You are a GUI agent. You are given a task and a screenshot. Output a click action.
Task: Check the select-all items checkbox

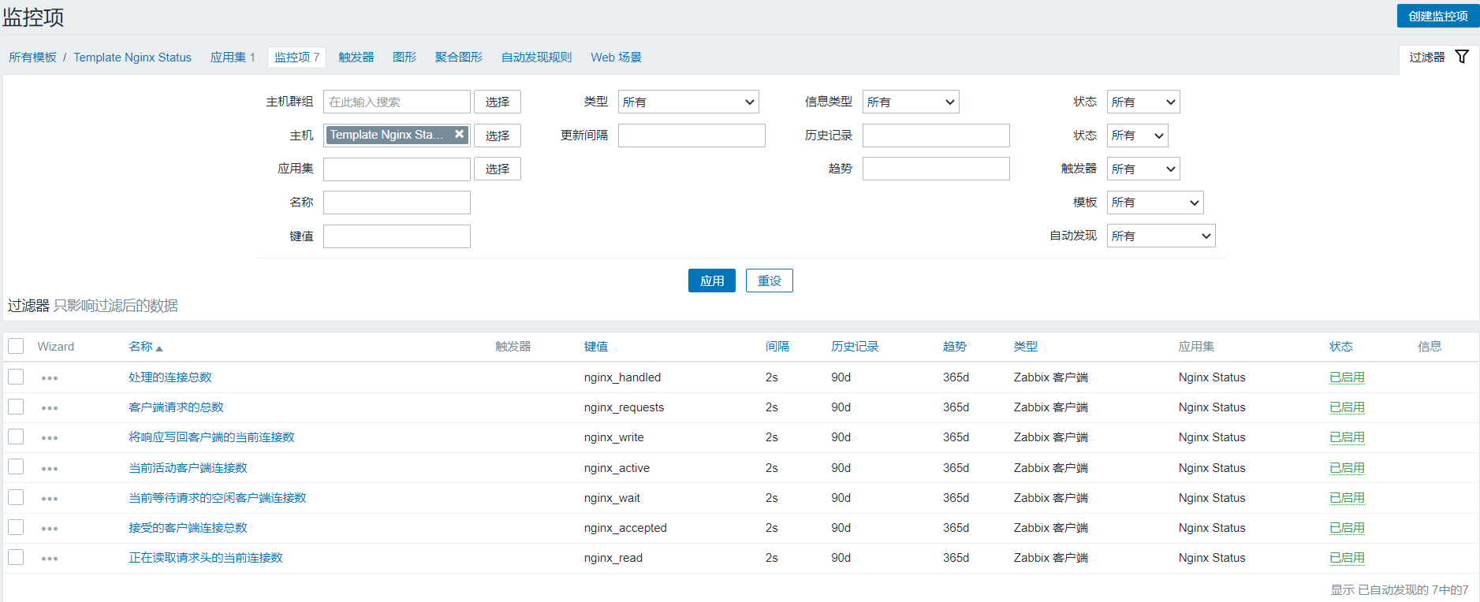point(16,346)
